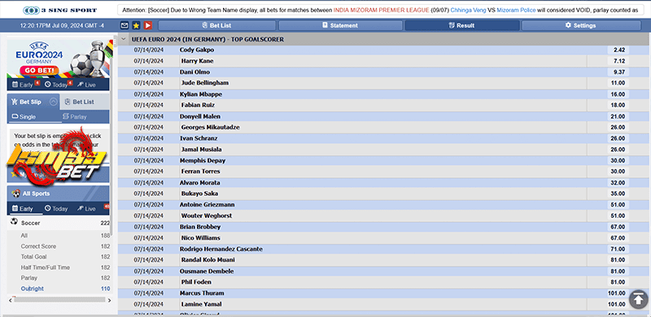Click the gold star favorites icon
The image size is (651, 317).
pyautogui.click(x=136, y=26)
